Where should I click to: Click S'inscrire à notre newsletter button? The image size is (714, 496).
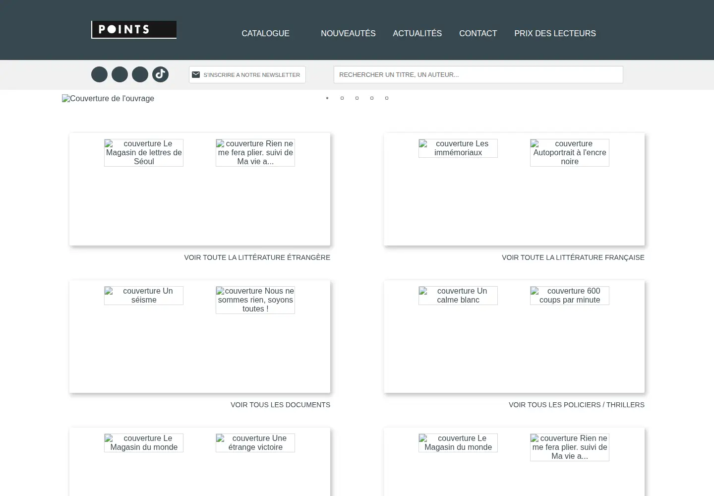pyautogui.click(x=247, y=74)
